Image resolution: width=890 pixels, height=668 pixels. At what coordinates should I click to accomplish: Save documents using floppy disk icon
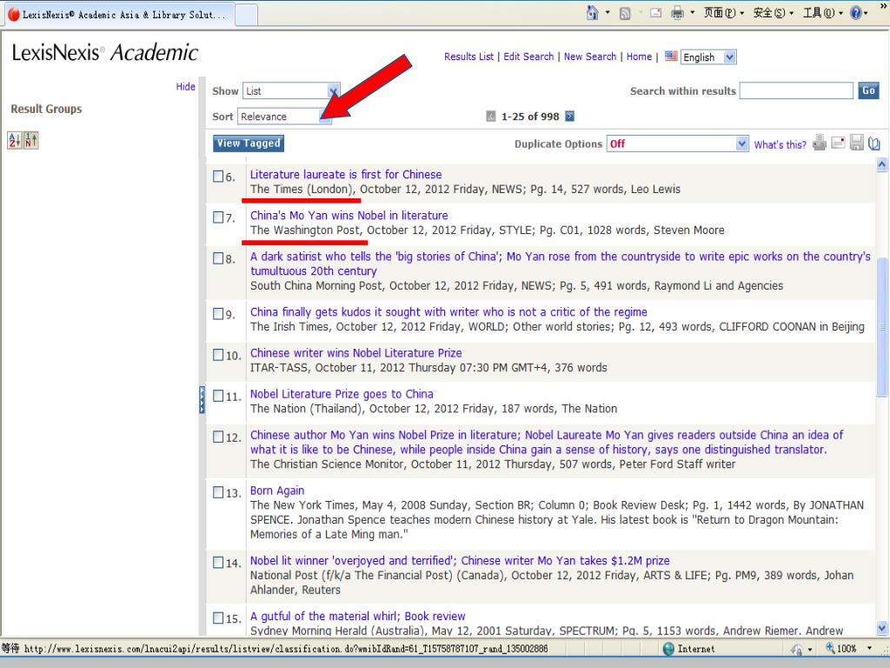point(856,143)
